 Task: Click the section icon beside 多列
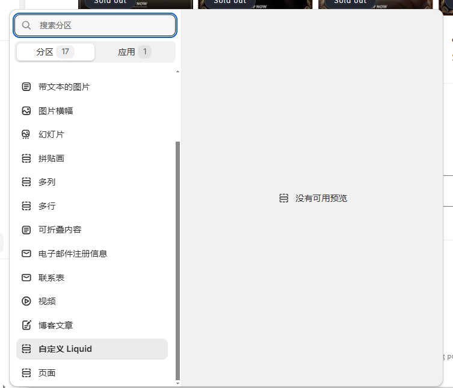26,182
